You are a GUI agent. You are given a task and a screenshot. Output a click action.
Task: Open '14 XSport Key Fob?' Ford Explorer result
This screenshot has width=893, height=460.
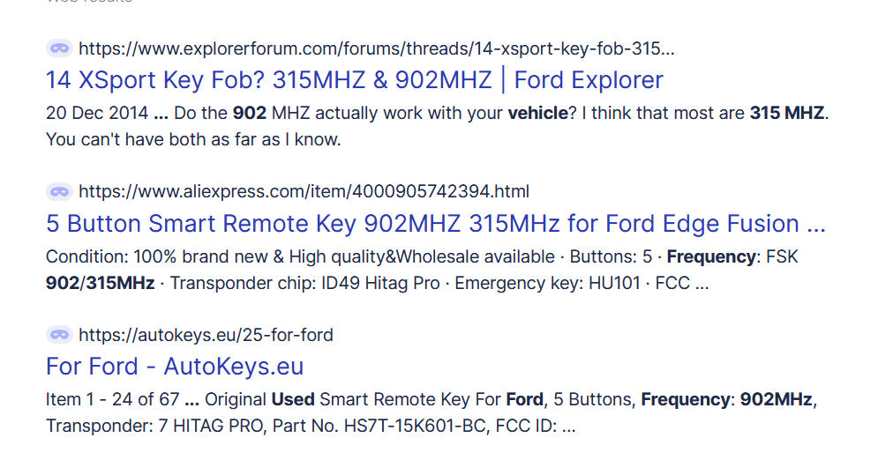[x=354, y=80]
